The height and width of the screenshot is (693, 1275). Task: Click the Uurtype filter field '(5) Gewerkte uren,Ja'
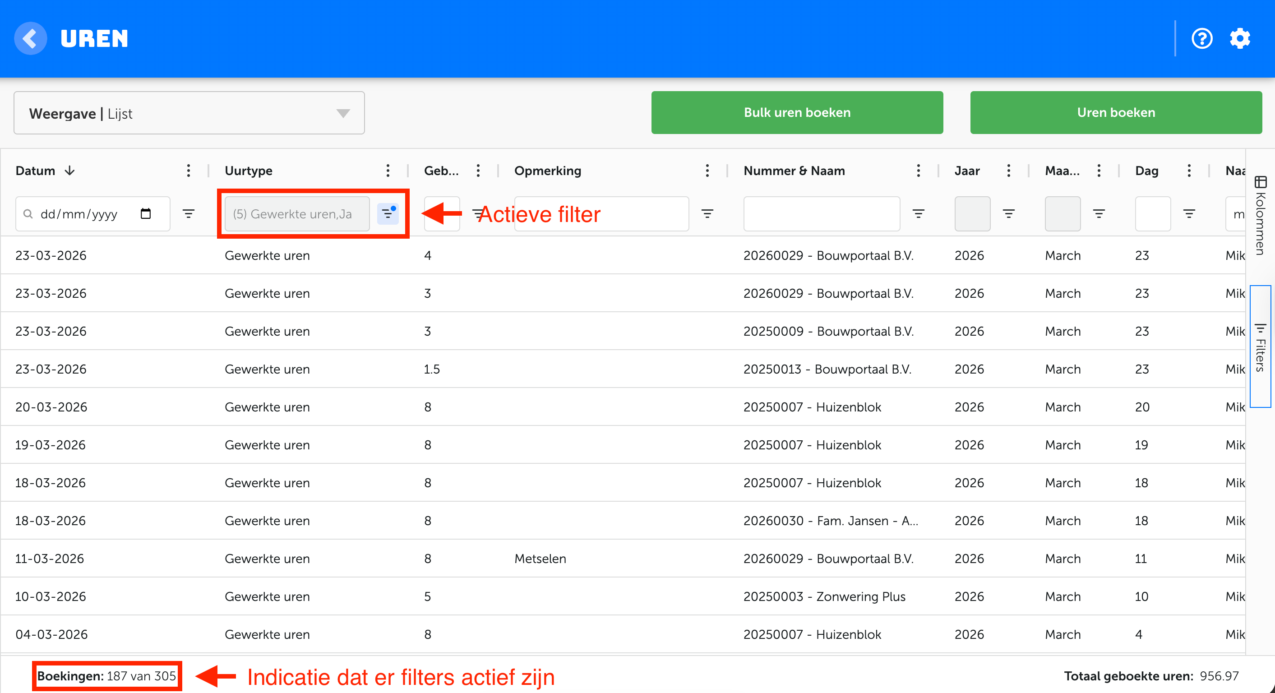point(297,213)
